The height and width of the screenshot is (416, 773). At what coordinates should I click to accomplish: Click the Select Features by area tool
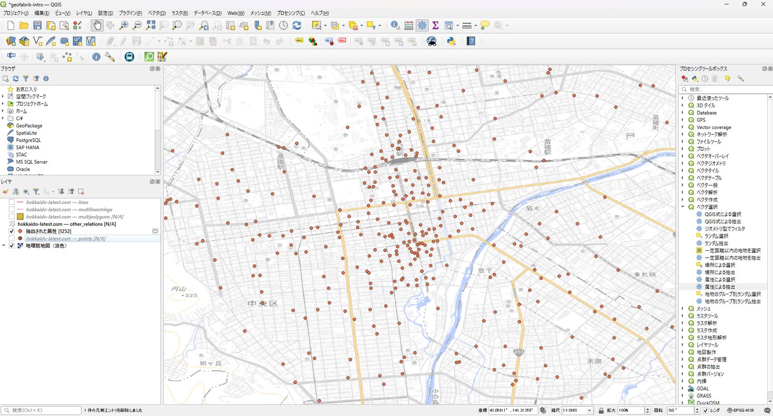point(316,26)
